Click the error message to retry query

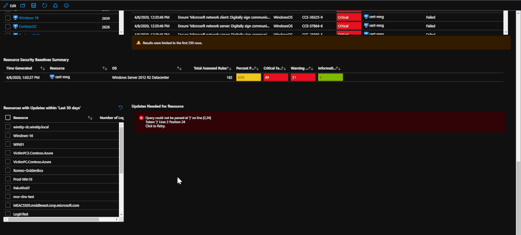pos(320,122)
